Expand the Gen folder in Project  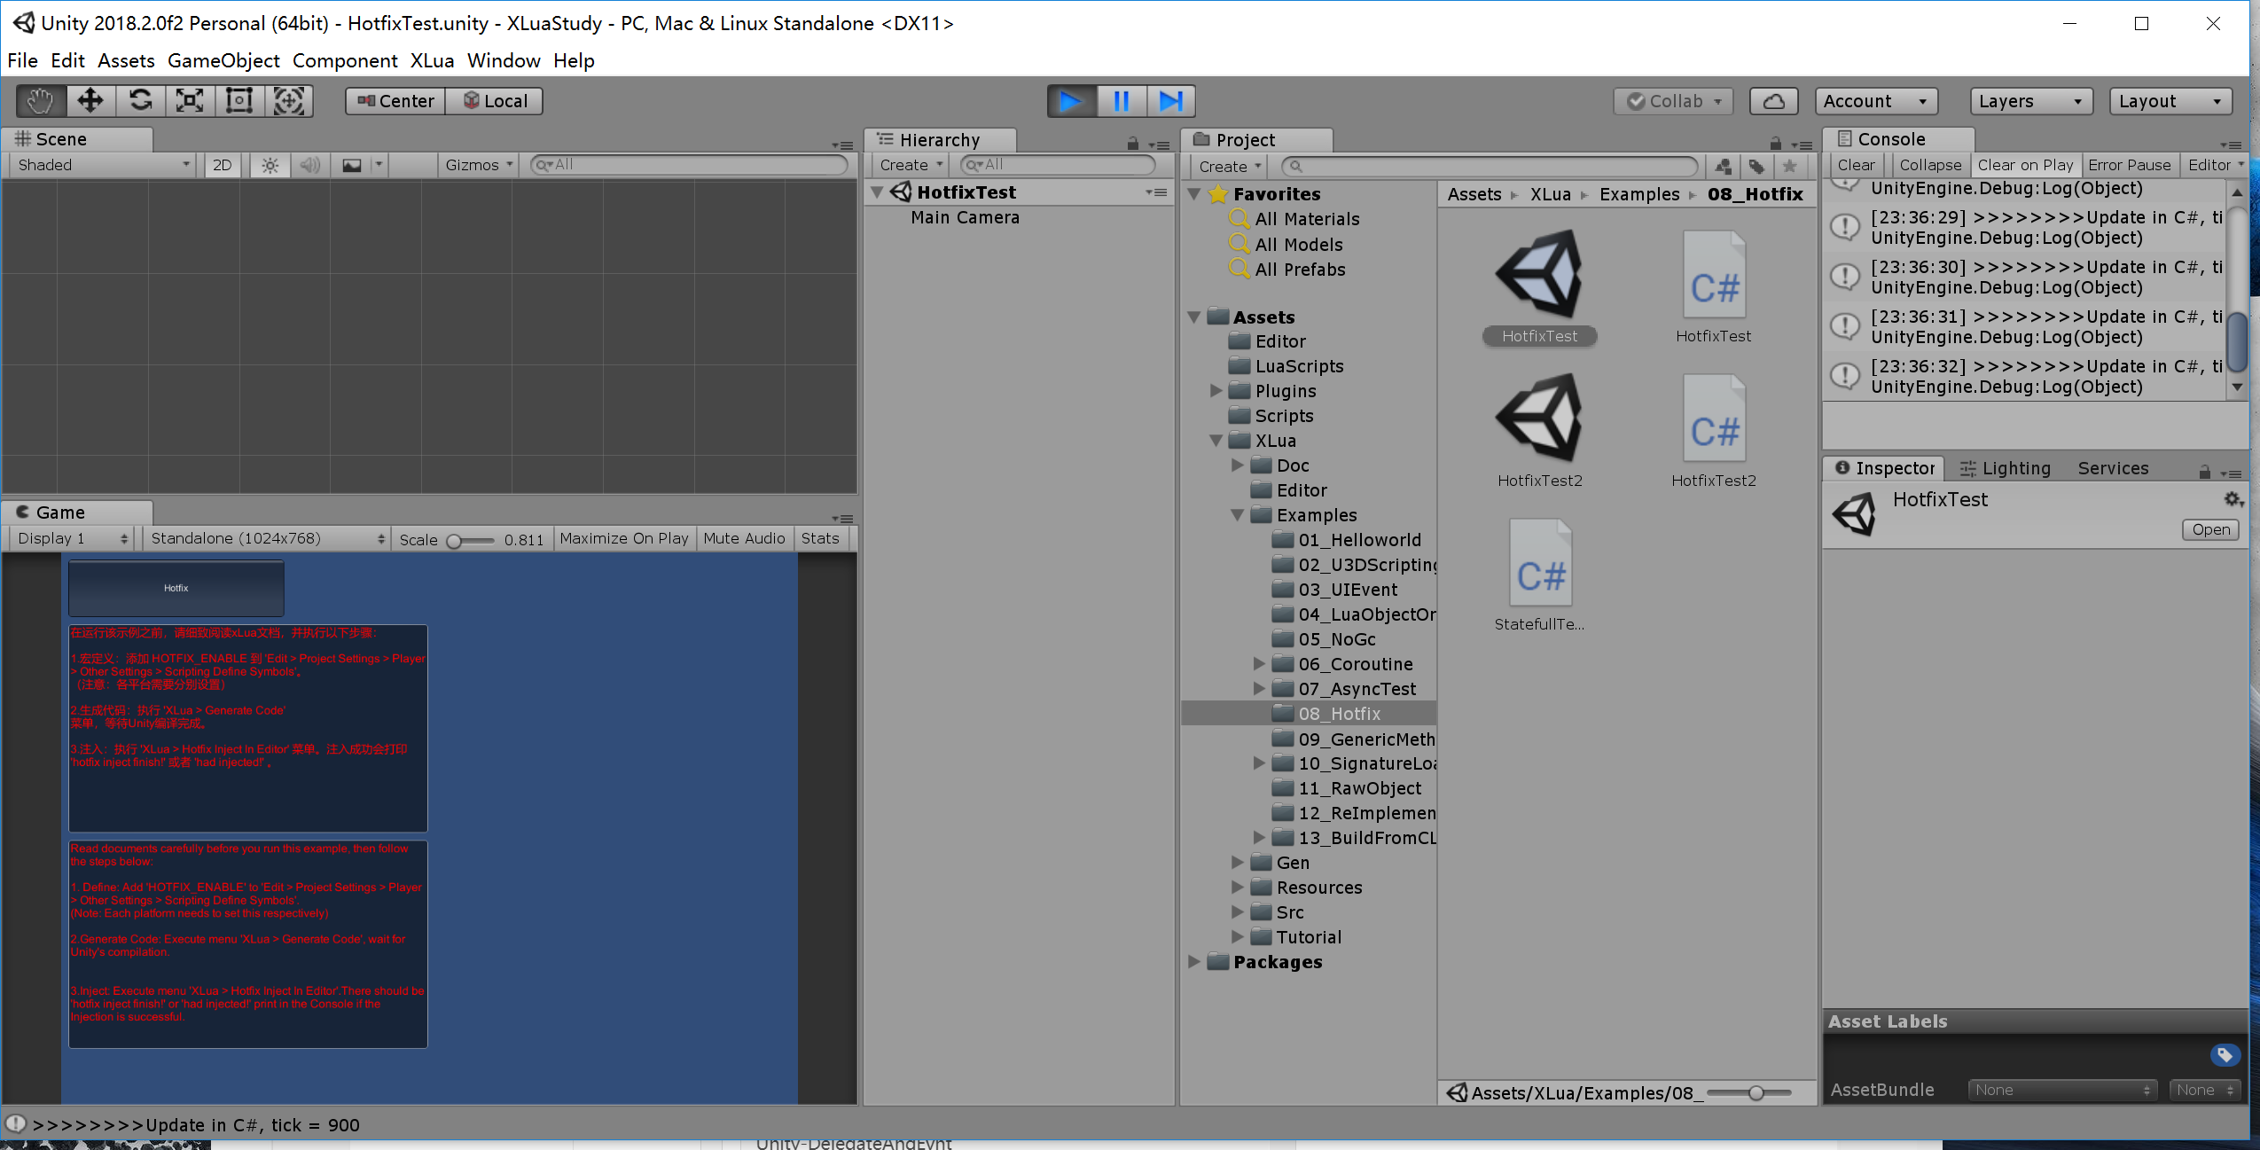1237,862
